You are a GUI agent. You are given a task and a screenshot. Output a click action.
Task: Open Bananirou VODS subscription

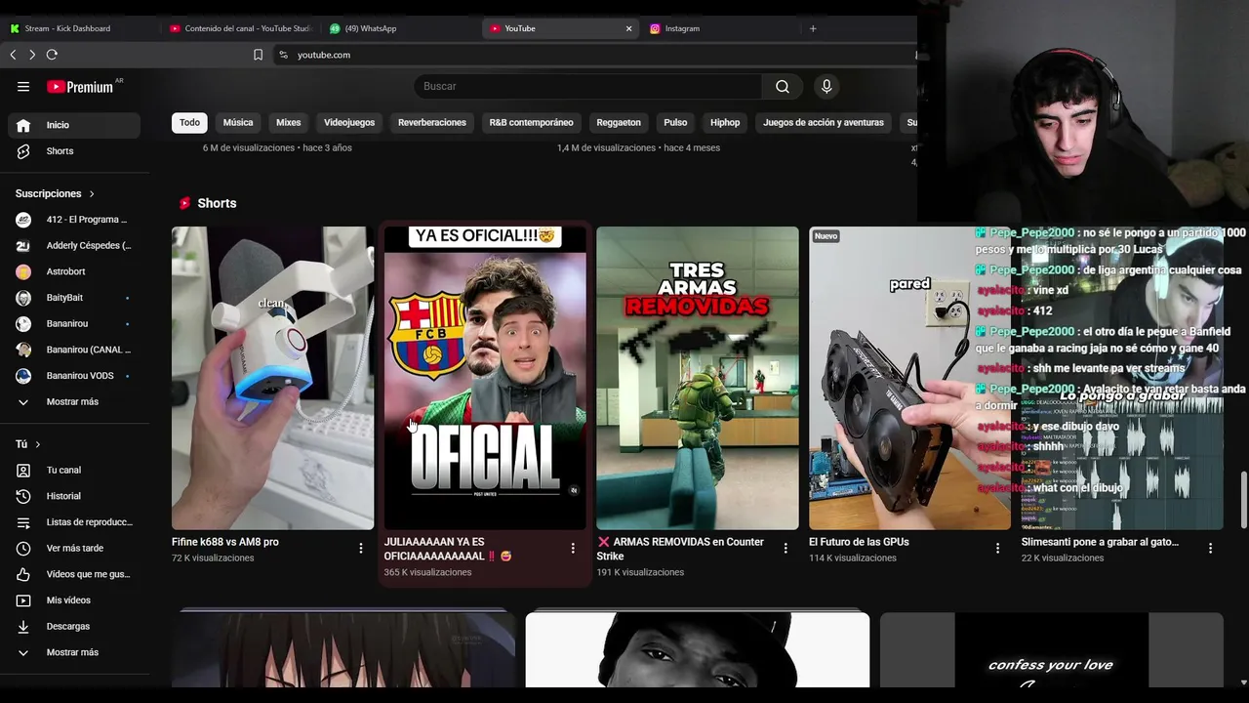pos(74,376)
